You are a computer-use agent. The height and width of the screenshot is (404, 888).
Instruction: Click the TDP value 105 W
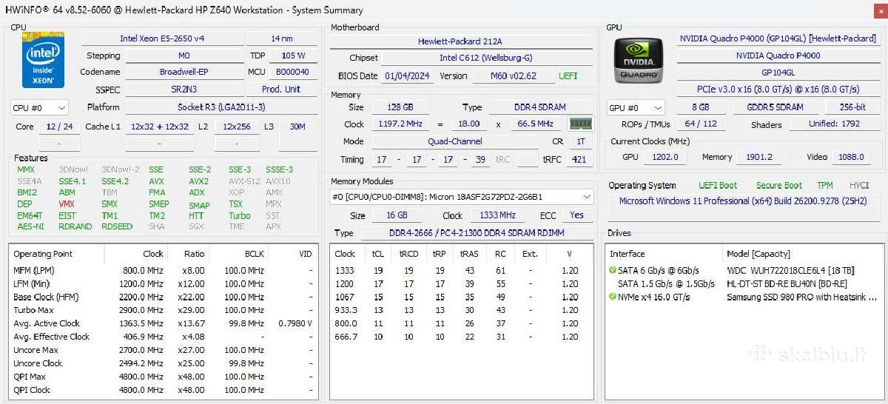pyautogui.click(x=293, y=55)
